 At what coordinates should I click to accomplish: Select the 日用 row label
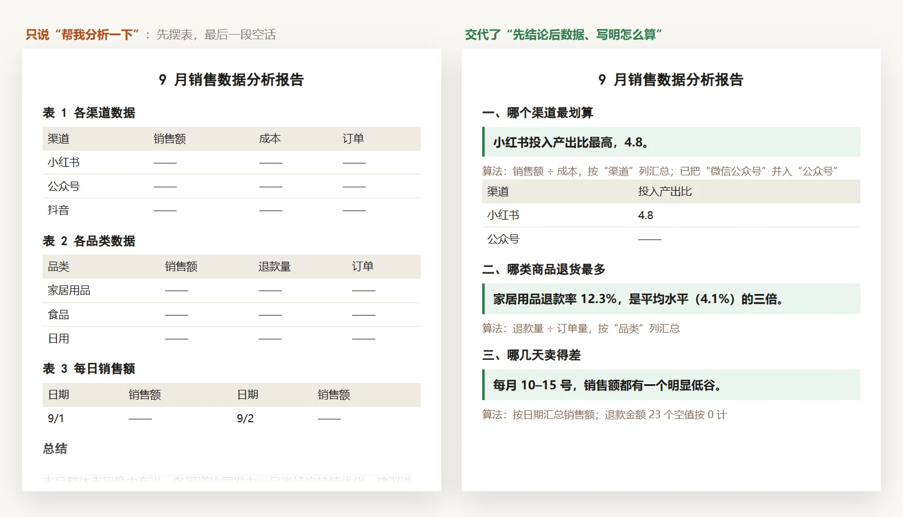58,339
